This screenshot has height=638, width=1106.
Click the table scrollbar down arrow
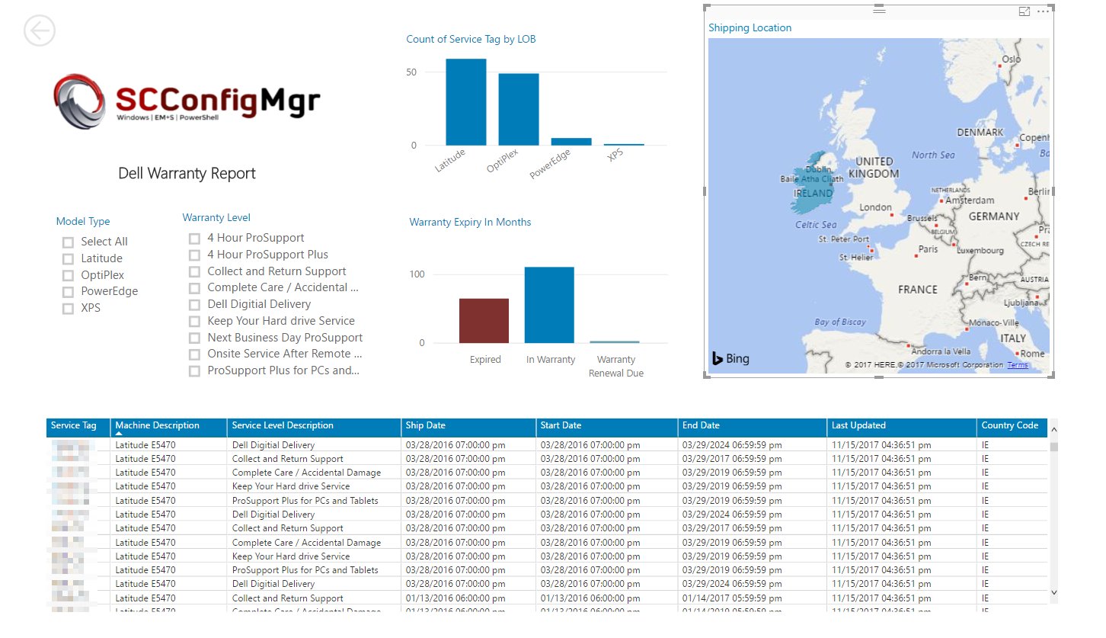click(1054, 592)
